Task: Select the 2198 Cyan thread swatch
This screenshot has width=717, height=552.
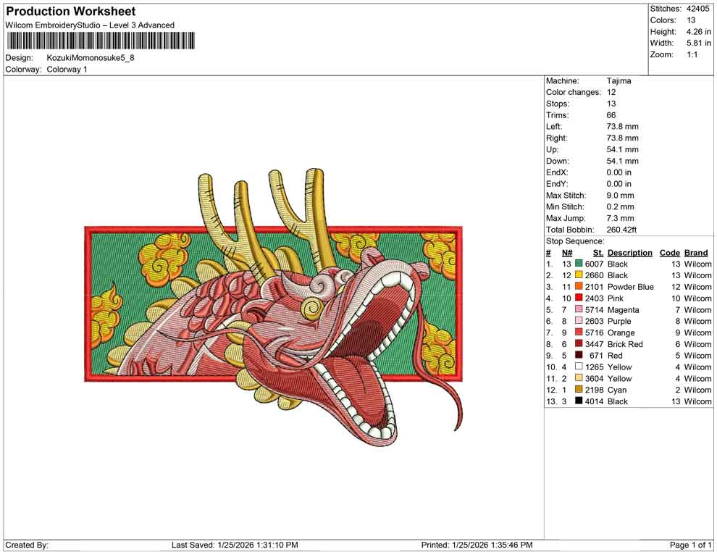Action: coord(579,390)
